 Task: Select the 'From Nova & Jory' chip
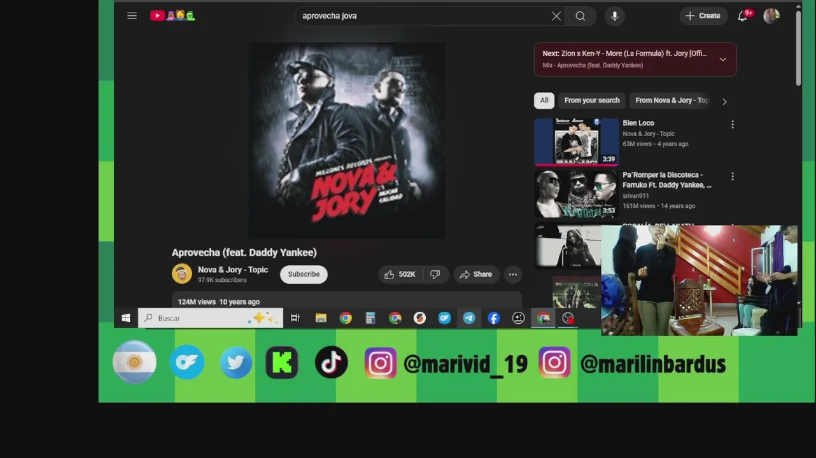coord(672,101)
